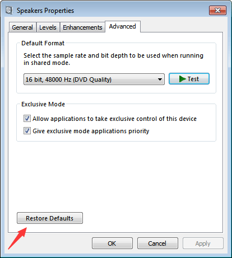
Task: Click the green play arrow on Test
Action: (182, 79)
